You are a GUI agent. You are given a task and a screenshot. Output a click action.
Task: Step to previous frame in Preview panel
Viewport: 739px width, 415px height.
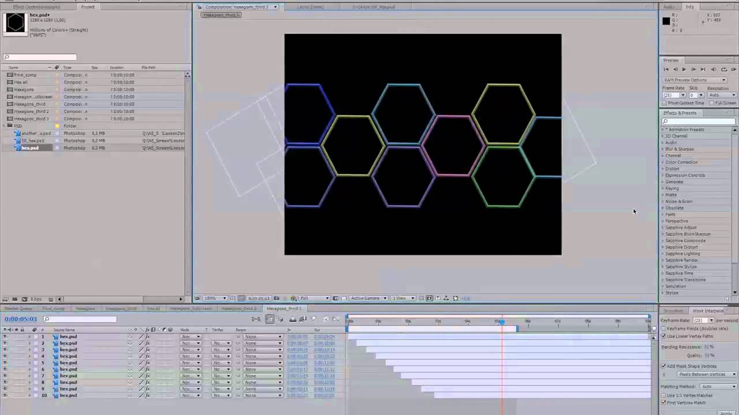[x=675, y=69]
